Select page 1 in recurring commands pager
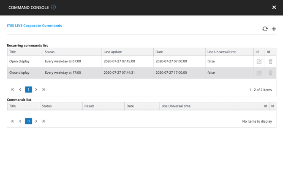 click(28, 89)
